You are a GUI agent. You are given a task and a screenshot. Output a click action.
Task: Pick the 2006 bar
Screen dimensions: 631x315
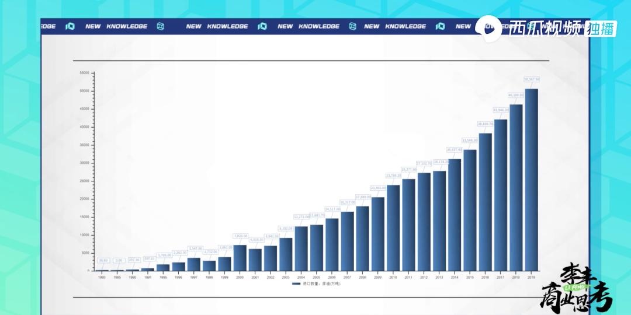coord(332,244)
